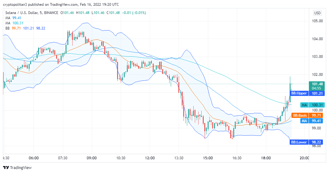
Task: Click the 15:00 time axis label
Action: (208, 158)
